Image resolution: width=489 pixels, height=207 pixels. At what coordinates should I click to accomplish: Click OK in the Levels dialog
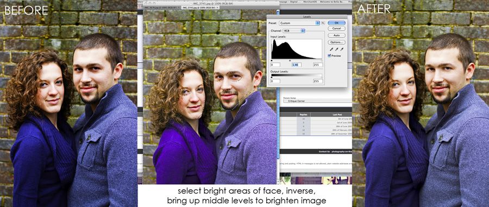[x=336, y=23]
